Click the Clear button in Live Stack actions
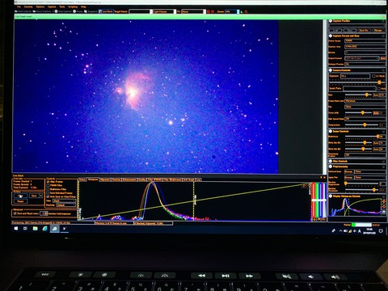388x291 pixels. click(20, 196)
